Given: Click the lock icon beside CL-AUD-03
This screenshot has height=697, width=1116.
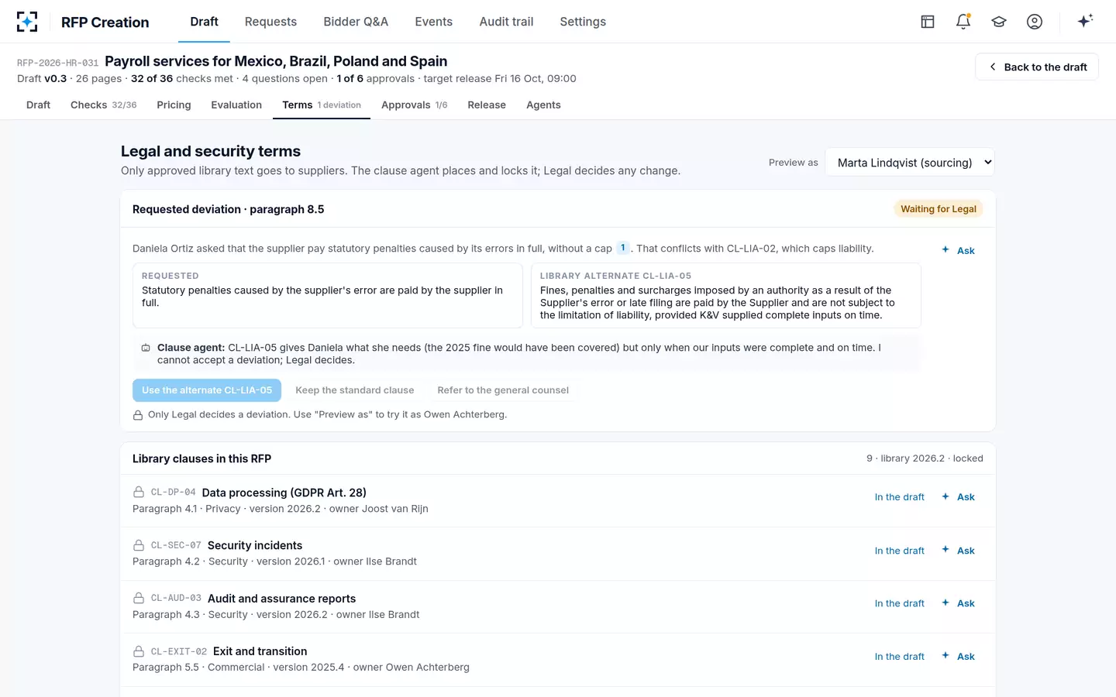Looking at the screenshot, I should [139, 598].
